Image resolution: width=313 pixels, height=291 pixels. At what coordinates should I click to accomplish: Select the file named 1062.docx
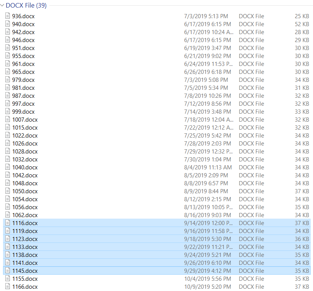click(x=25, y=215)
